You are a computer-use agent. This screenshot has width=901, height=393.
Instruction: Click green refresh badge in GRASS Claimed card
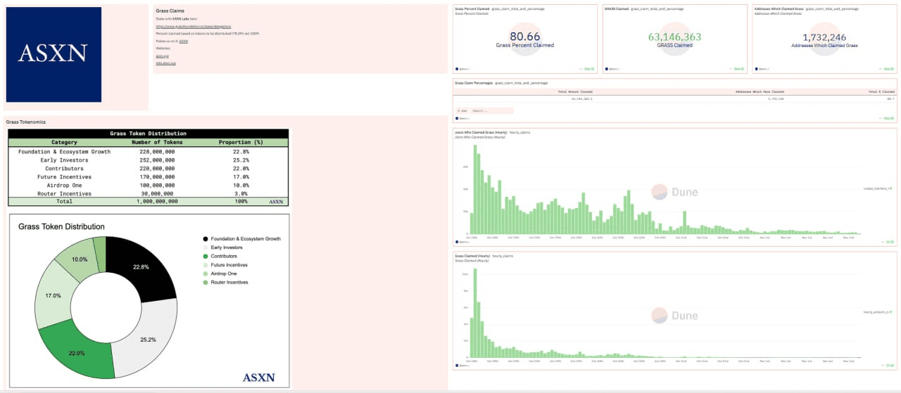point(738,69)
